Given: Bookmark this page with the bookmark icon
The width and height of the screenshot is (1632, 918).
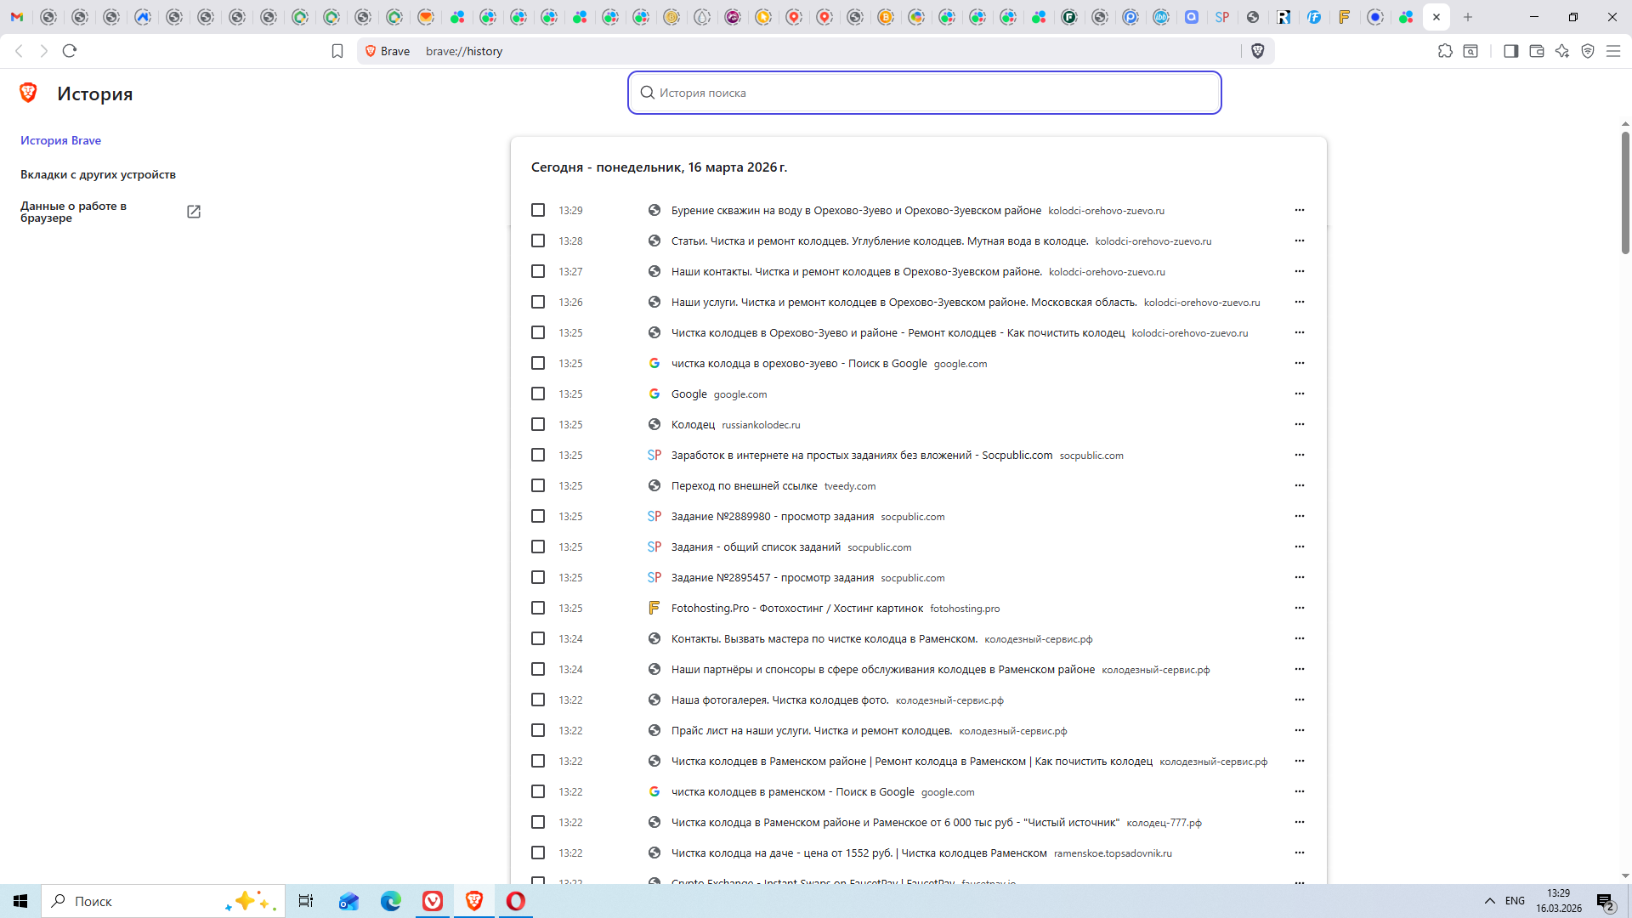Looking at the screenshot, I should 337,51.
